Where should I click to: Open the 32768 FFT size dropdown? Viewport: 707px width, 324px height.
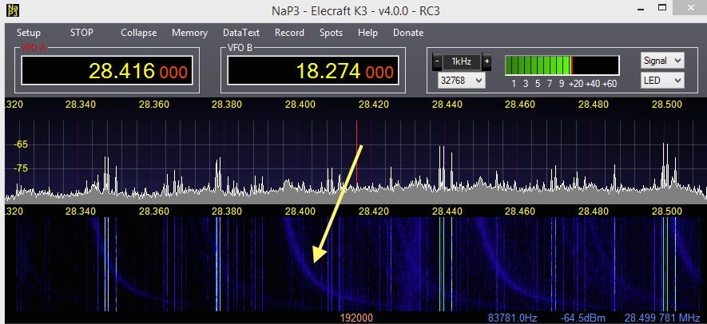tap(462, 81)
